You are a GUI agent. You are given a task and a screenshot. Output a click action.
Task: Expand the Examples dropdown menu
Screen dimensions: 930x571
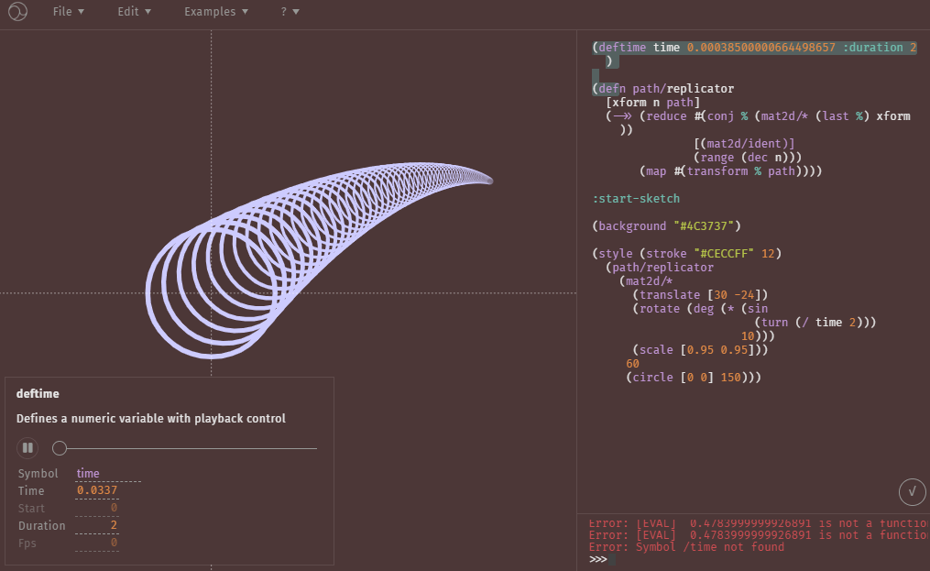(x=215, y=12)
